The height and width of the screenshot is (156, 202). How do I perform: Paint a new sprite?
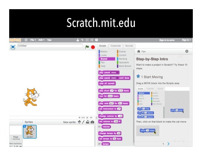(x=83, y=122)
